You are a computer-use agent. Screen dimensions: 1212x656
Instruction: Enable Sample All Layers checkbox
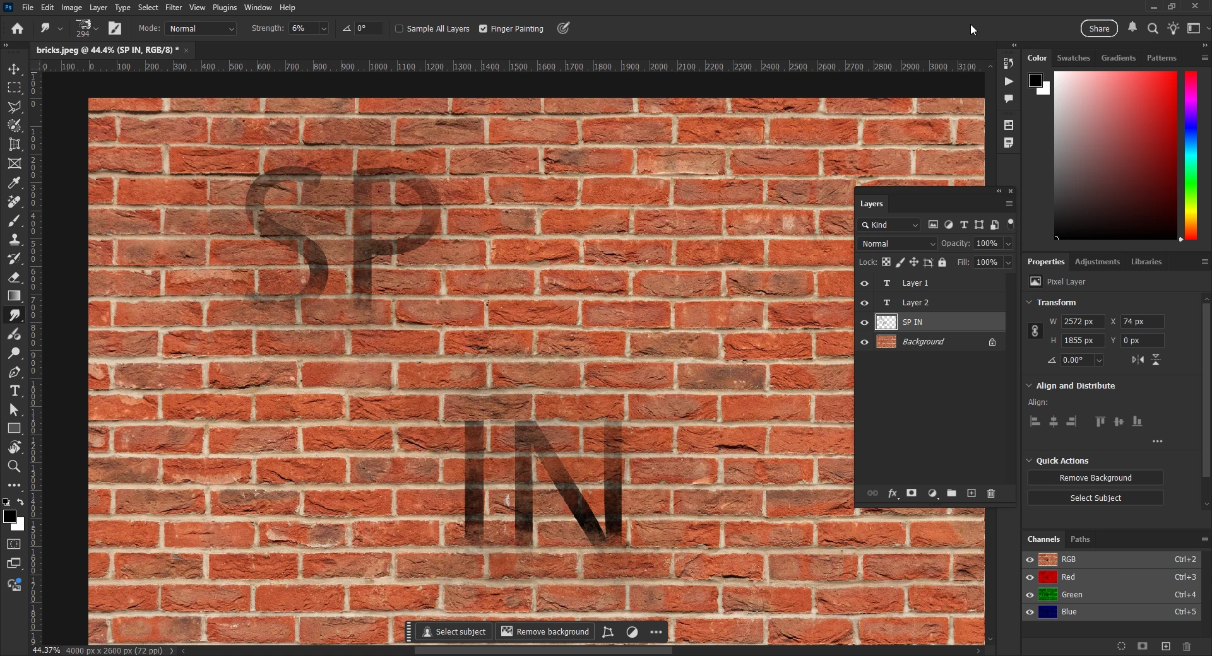point(399,28)
